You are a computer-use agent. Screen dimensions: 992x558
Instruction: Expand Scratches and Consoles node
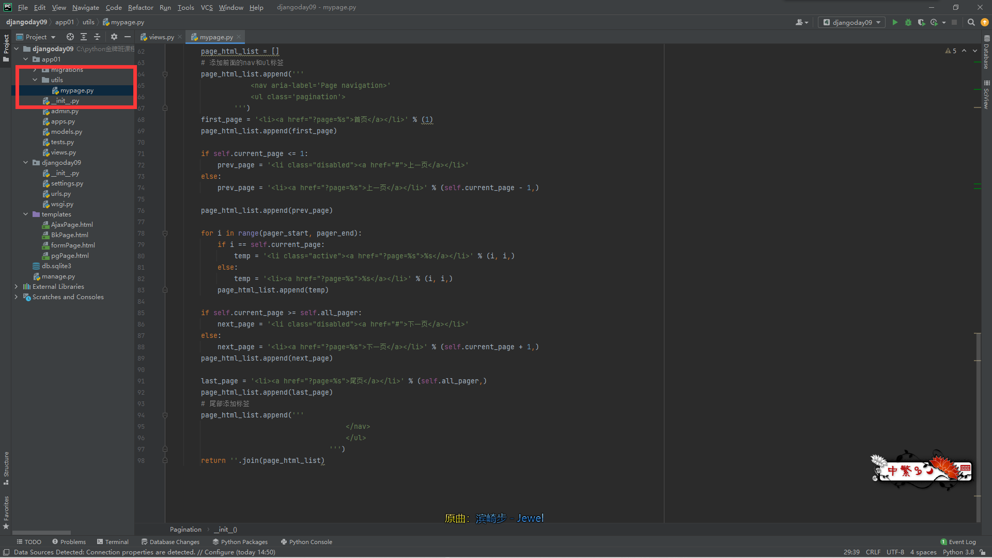click(x=17, y=297)
